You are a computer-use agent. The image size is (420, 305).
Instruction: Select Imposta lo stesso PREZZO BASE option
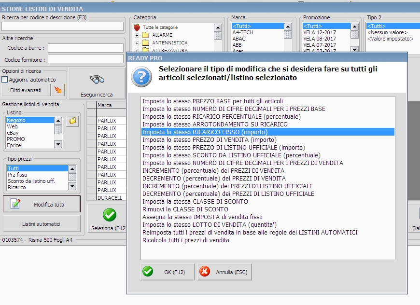pos(267,101)
